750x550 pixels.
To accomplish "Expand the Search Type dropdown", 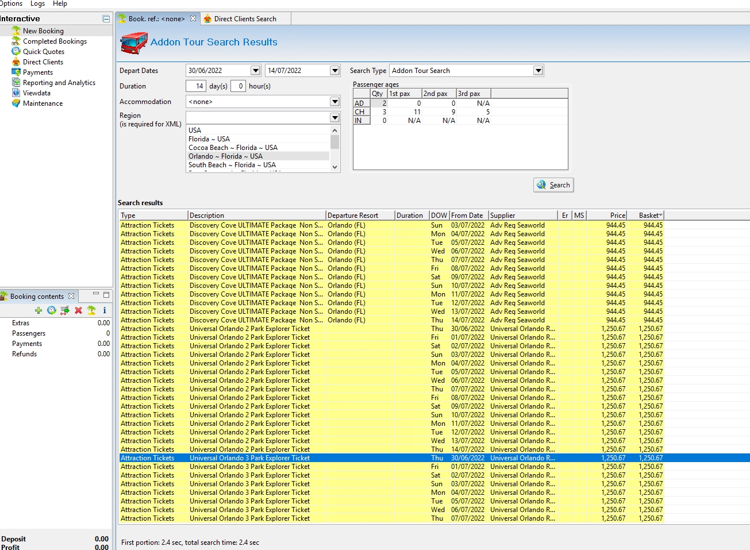I will [538, 71].
